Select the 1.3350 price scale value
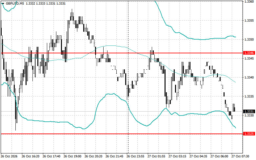 [249, 40]
